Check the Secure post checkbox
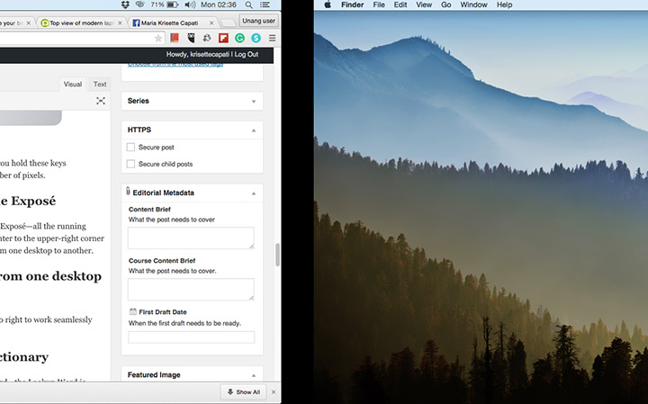The image size is (648, 404). tap(130, 147)
